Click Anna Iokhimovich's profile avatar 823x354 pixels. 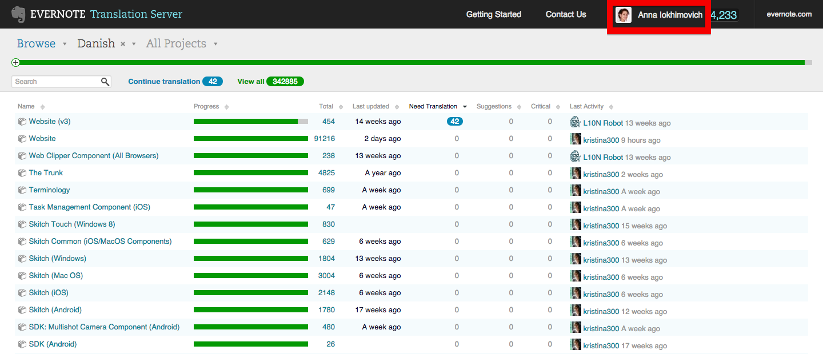(623, 15)
